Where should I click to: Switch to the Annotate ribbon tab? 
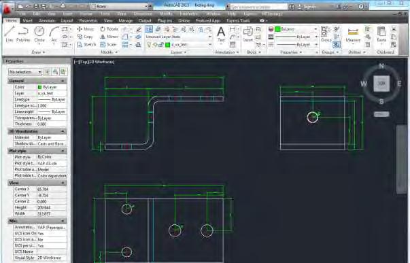47,20
